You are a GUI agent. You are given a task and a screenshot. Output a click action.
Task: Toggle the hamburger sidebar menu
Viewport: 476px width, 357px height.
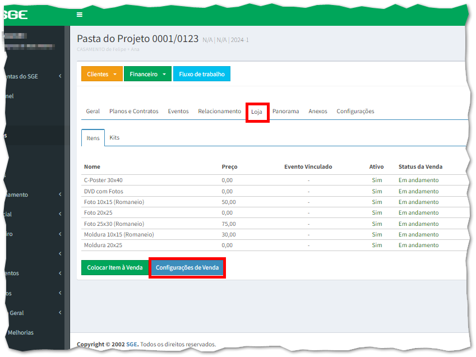80,15
